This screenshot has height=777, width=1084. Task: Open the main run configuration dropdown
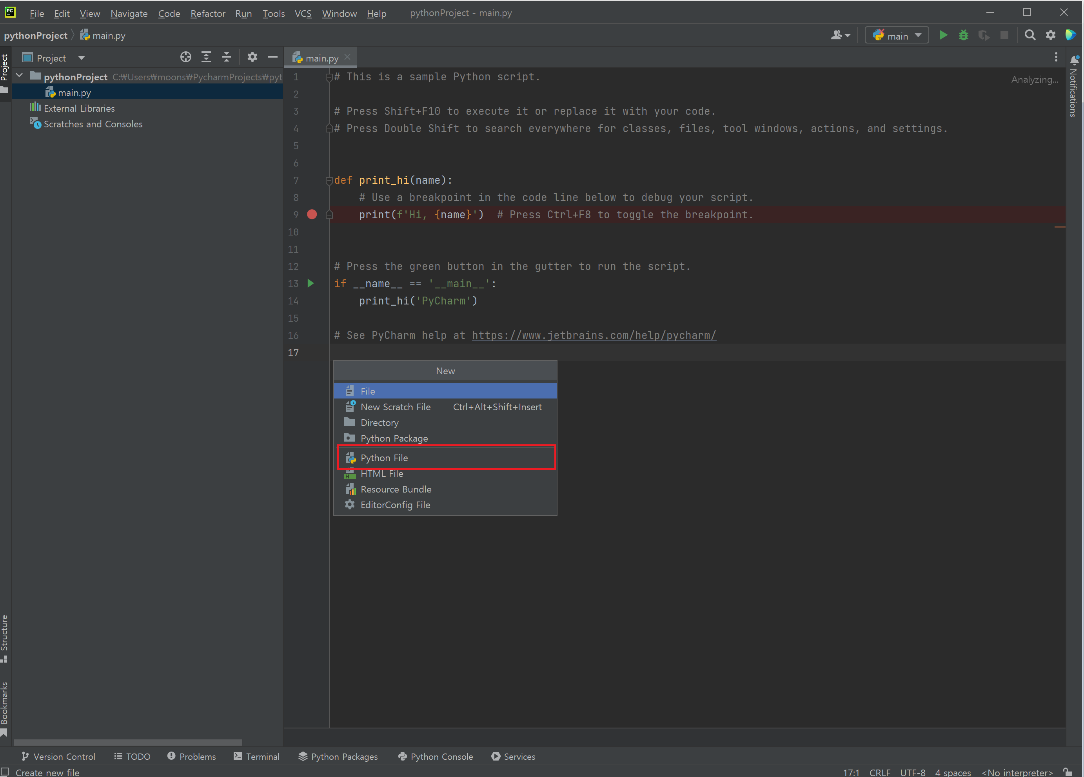(897, 35)
